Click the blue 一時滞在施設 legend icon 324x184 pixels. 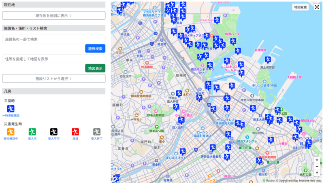pos(11,108)
